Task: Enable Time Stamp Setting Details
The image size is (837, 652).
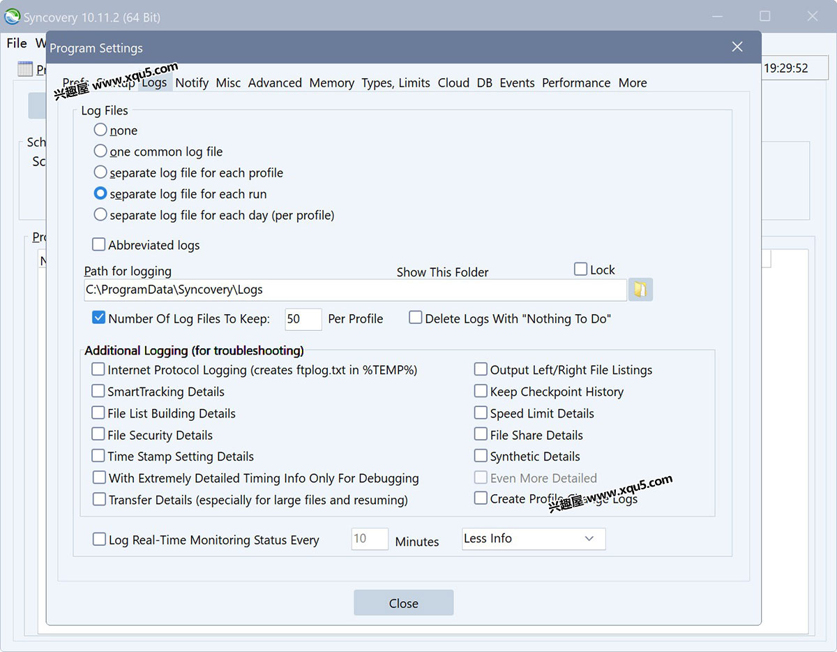Action: click(x=98, y=456)
